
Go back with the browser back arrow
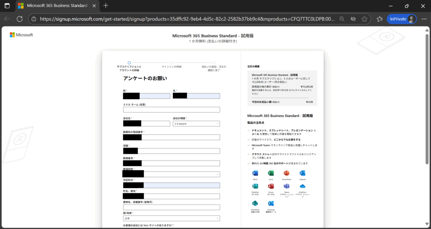(x=7, y=19)
